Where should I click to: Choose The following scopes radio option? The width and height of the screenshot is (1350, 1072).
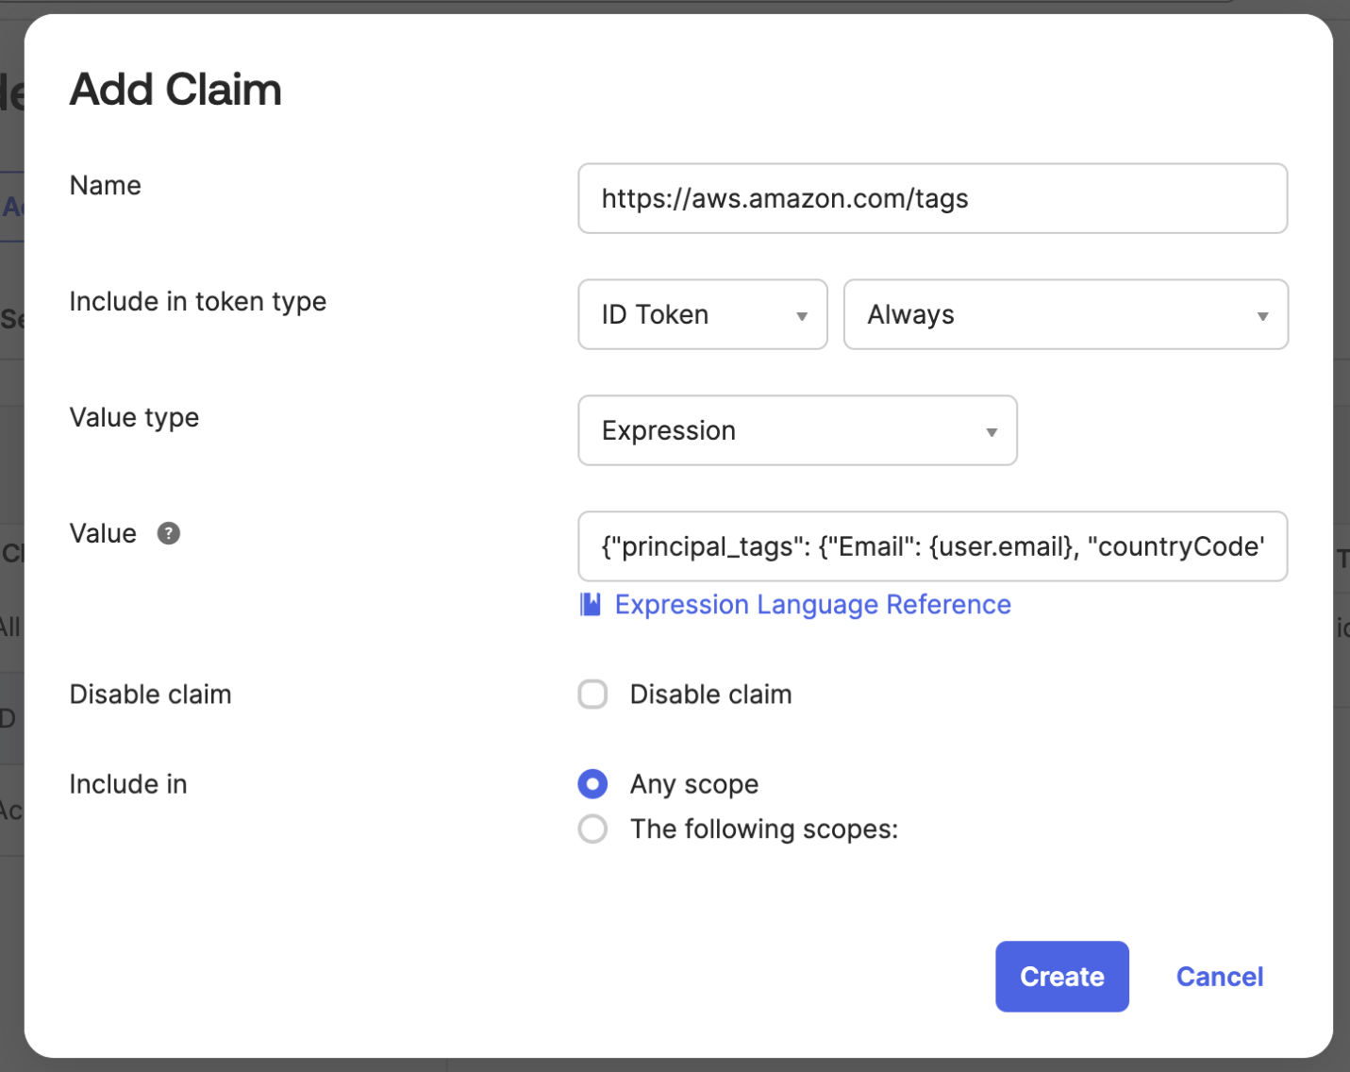tap(593, 829)
